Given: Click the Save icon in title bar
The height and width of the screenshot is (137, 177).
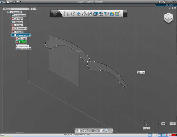Looking at the screenshot, I should coord(15,2).
